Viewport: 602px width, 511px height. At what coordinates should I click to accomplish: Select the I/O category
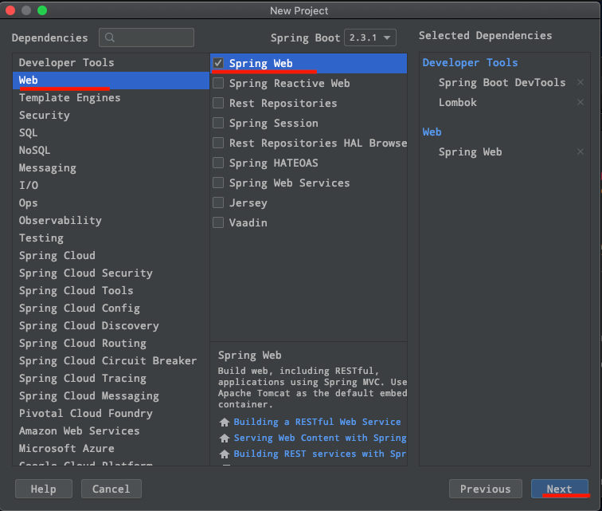coord(111,185)
